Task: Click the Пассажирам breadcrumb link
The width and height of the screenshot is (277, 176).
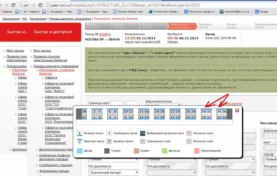Action: [38, 19]
